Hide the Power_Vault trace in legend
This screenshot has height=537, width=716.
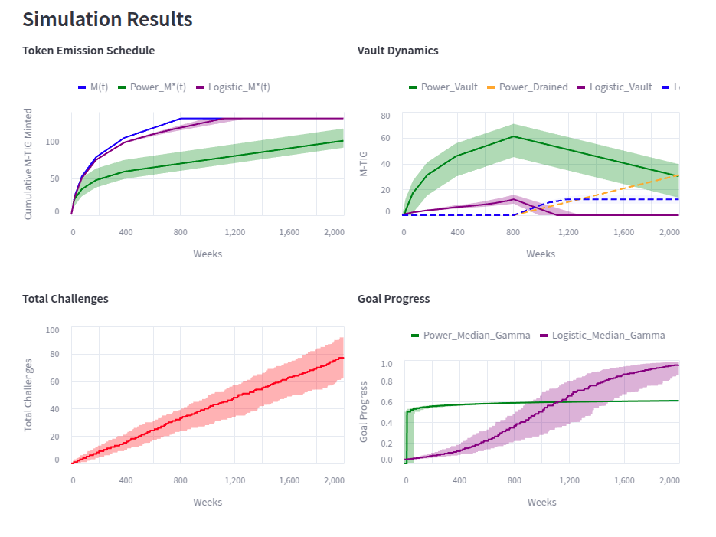[450, 87]
